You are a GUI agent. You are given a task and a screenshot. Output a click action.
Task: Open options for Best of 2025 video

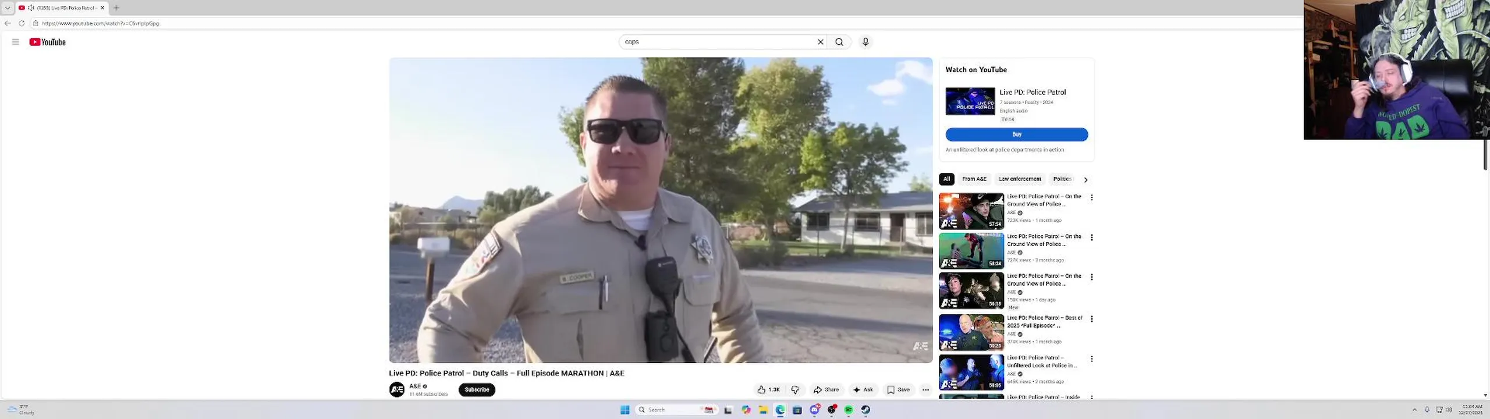[x=1092, y=319]
